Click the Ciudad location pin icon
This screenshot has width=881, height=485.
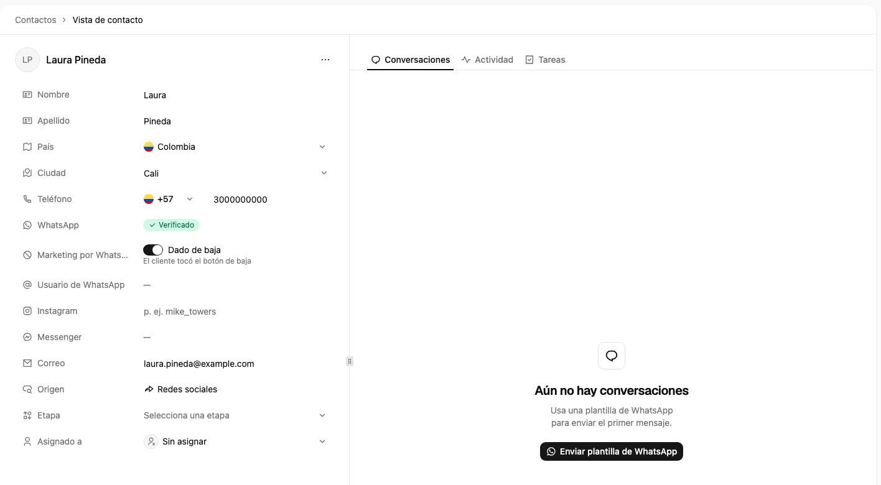coord(27,173)
